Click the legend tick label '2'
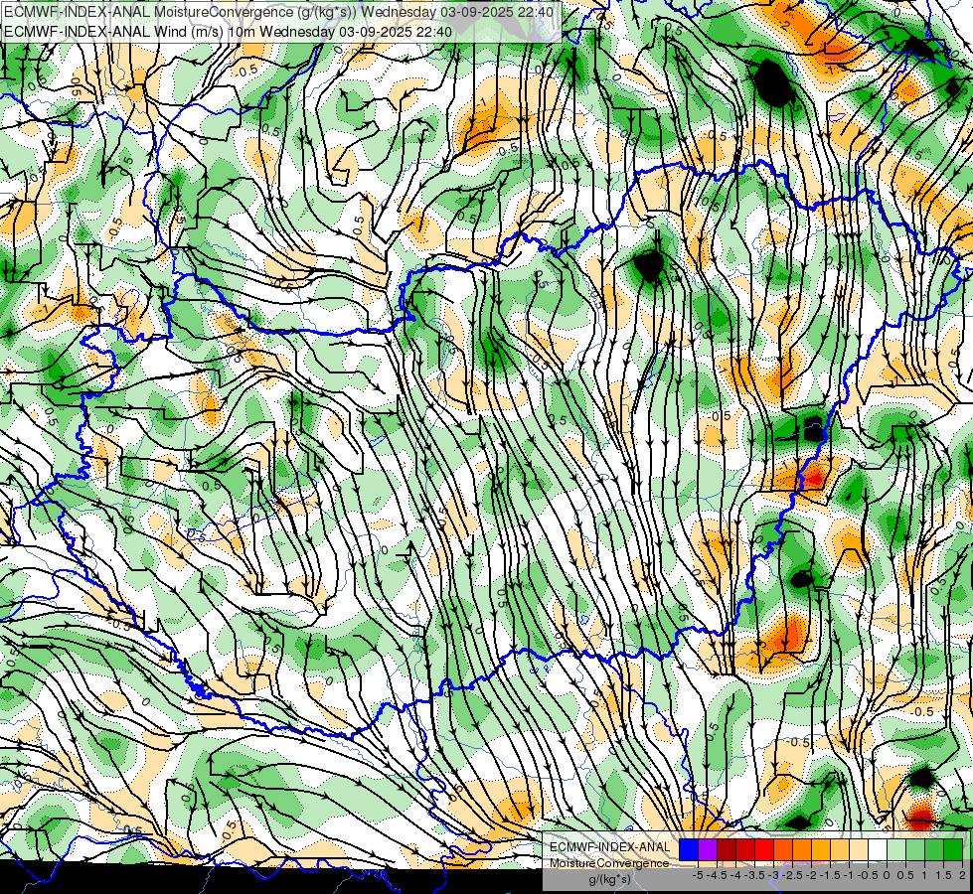The image size is (973, 894). (962, 875)
